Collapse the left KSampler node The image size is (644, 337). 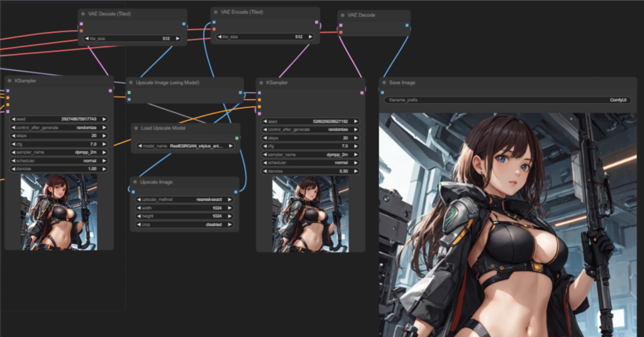pos(9,80)
